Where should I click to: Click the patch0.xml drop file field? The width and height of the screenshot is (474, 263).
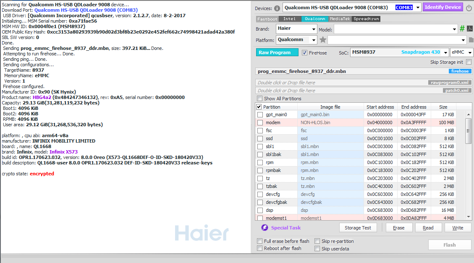364,91
